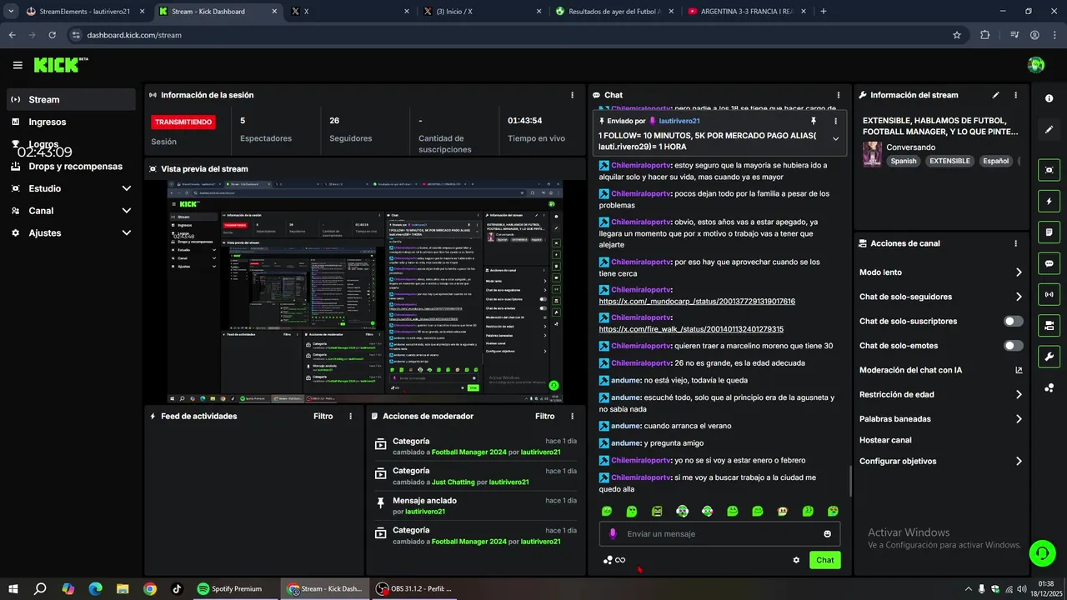The height and width of the screenshot is (600, 1067).
Task: Open the emoji picker in message box
Action: coord(828,534)
